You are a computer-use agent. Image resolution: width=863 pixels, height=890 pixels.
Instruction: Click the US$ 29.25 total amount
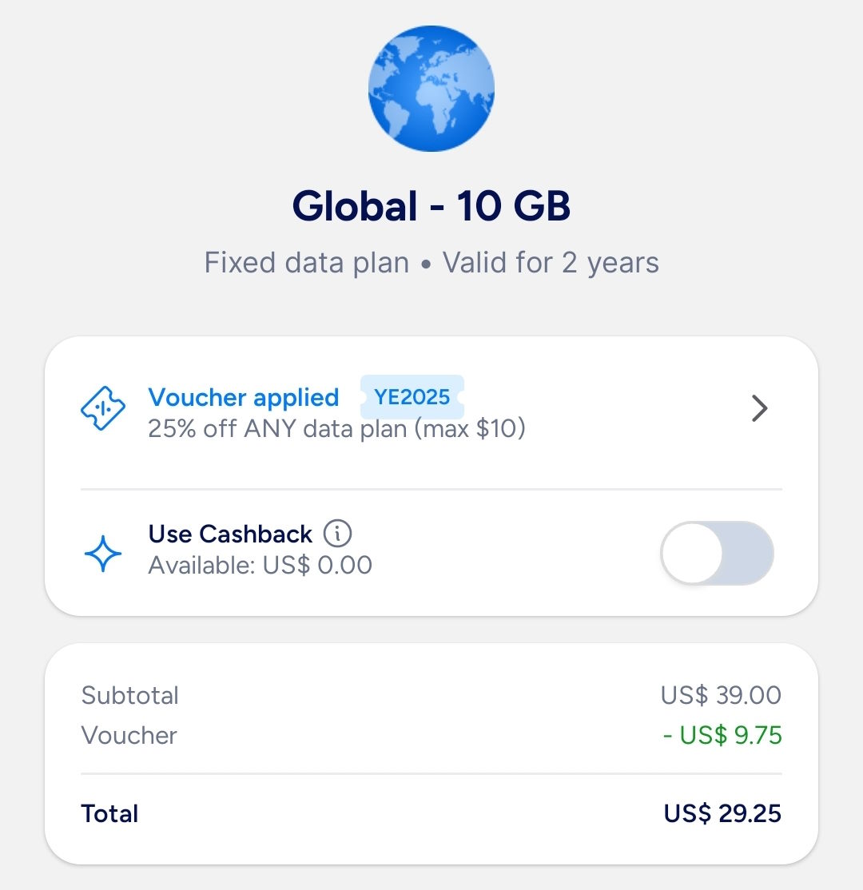[x=722, y=813]
